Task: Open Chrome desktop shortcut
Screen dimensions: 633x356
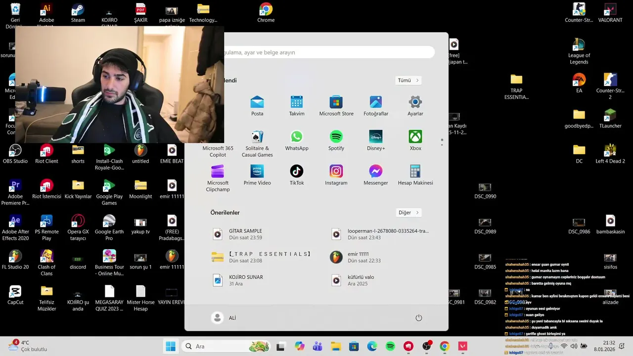Action: point(266,13)
